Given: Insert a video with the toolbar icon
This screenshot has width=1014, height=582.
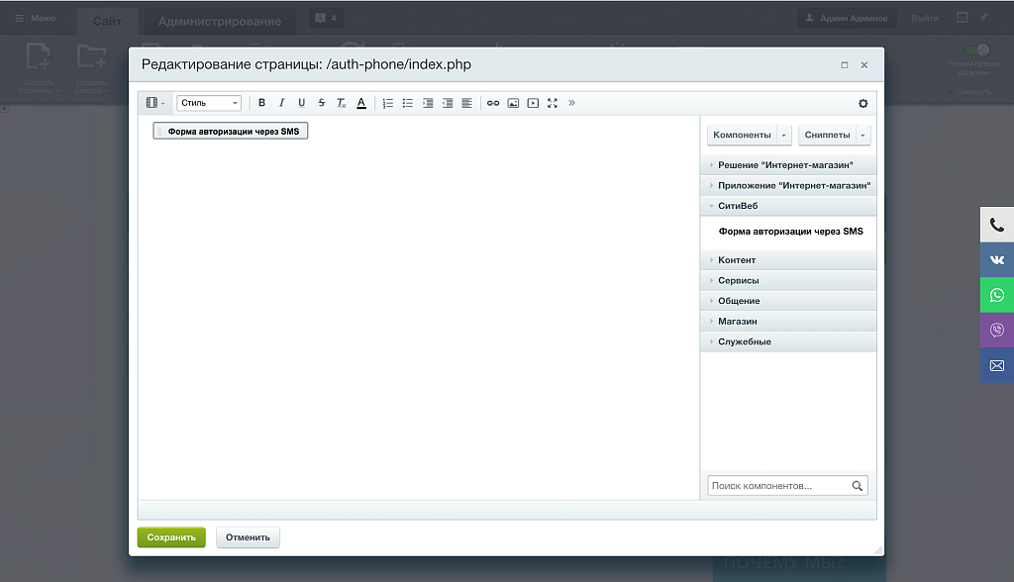Looking at the screenshot, I should tap(533, 103).
